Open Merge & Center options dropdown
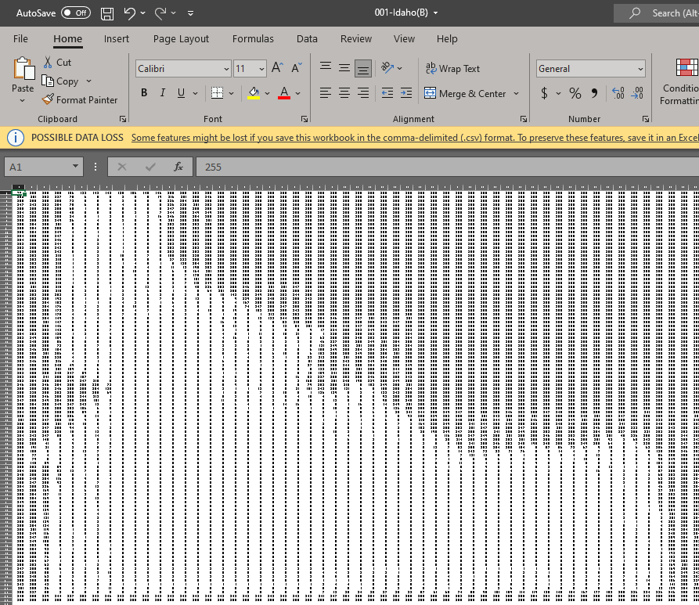The width and height of the screenshot is (699, 605). tap(516, 94)
